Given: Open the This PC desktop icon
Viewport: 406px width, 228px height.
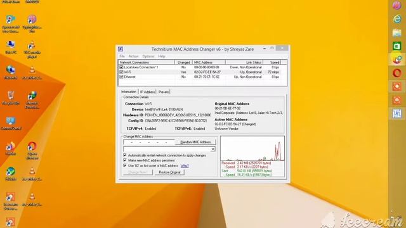Looking at the screenshot, I should click(x=11, y=47).
